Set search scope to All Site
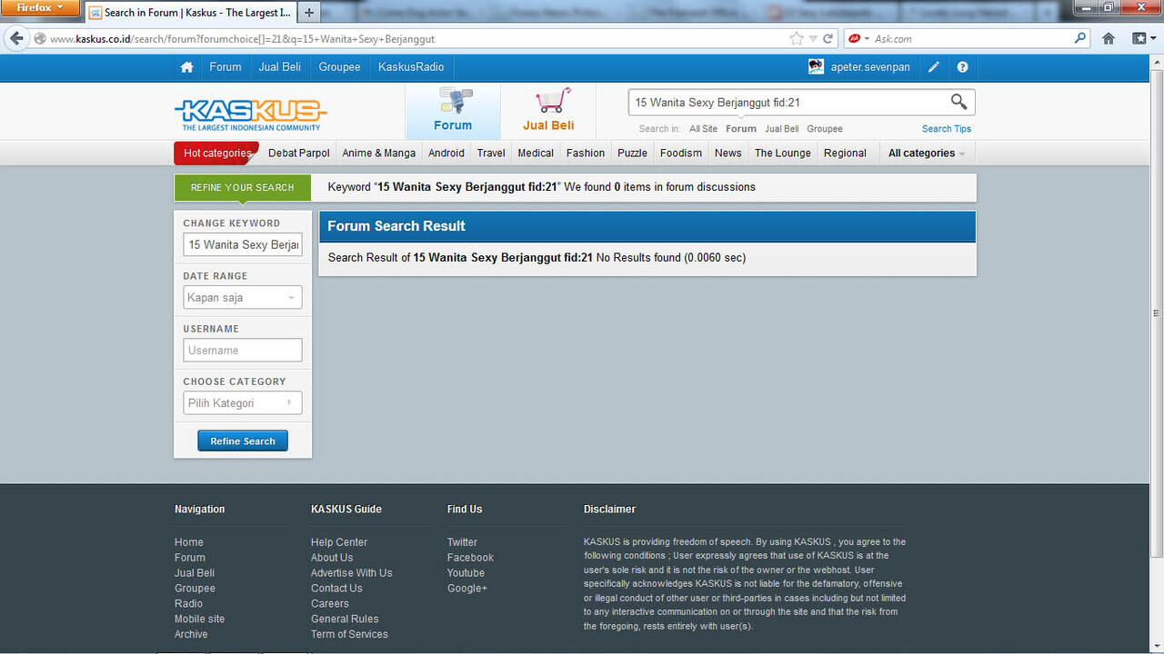1164x654 pixels. 703,129
